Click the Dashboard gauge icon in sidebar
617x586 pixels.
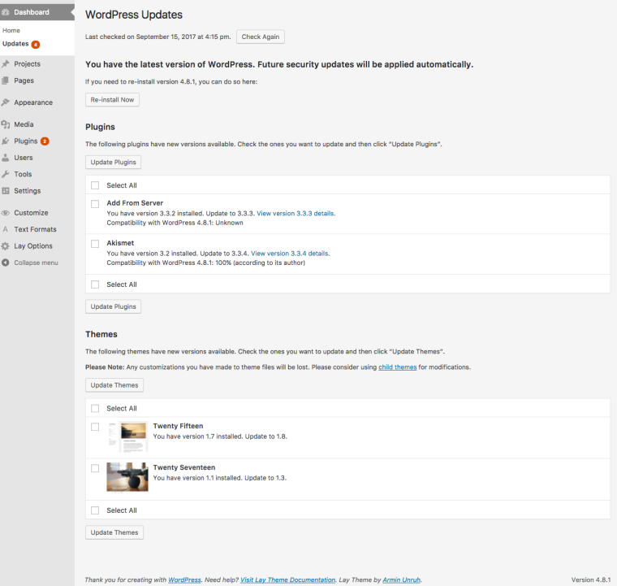click(x=6, y=12)
